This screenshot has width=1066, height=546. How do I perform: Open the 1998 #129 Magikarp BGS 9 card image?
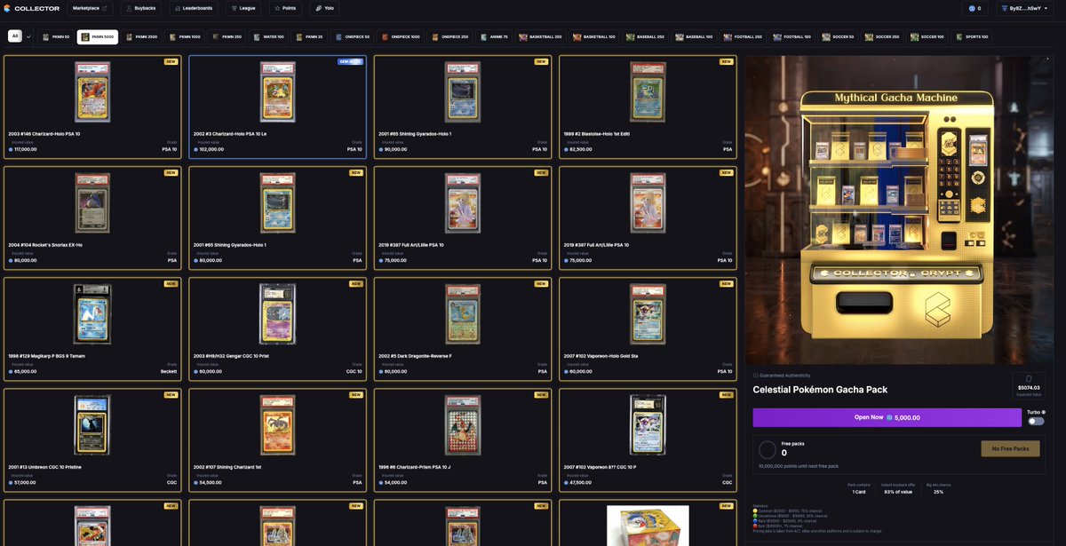pyautogui.click(x=92, y=314)
